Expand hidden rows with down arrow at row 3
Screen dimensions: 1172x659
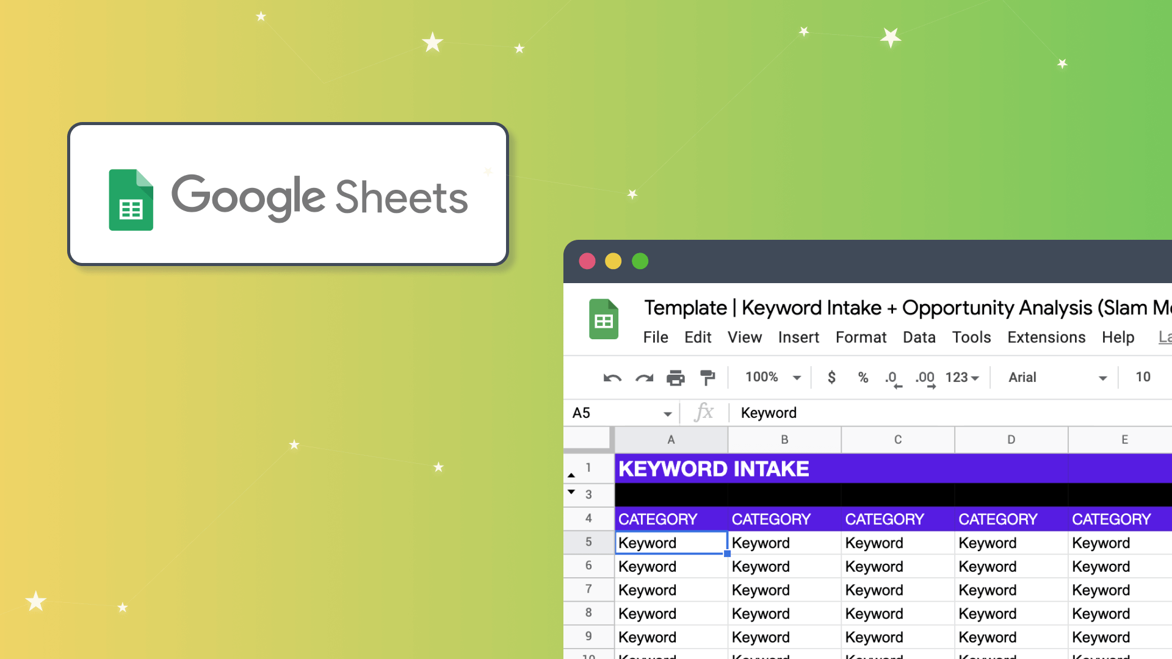tap(571, 492)
